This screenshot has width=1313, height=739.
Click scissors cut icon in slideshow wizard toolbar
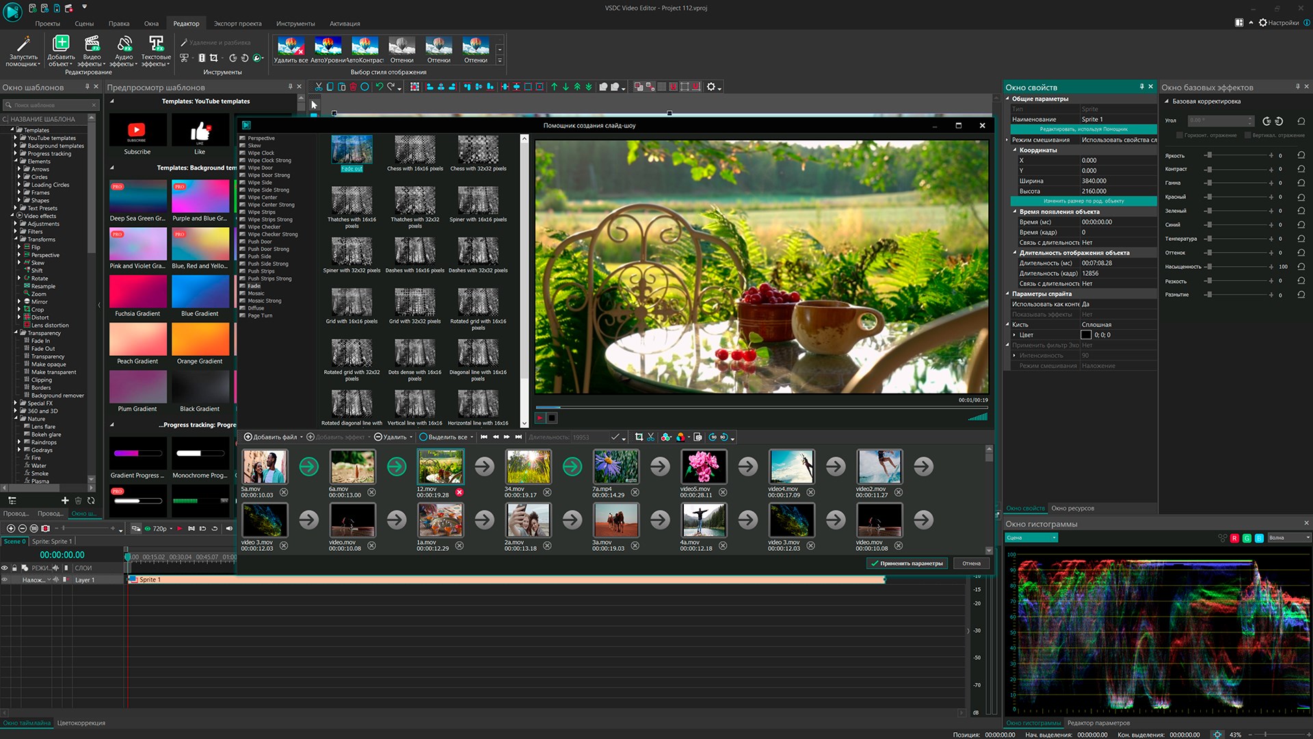(x=650, y=437)
